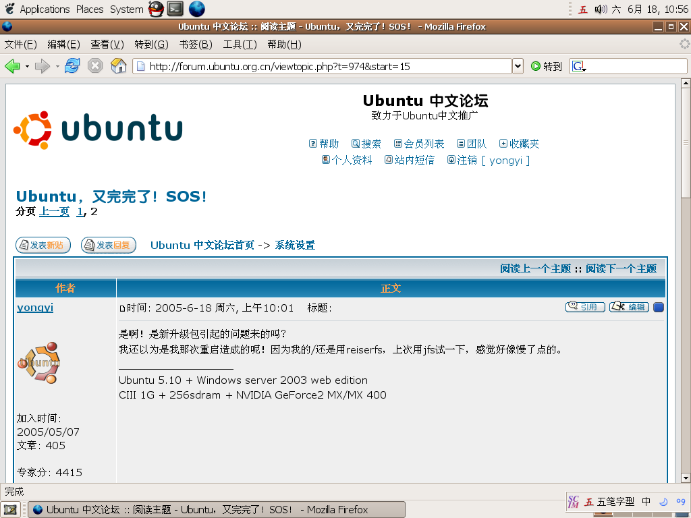Click the red 五 input method tray icon

(x=583, y=9)
